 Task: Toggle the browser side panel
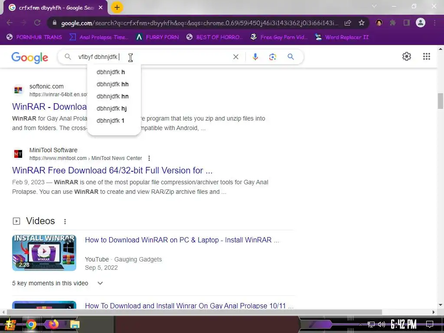click(407, 23)
